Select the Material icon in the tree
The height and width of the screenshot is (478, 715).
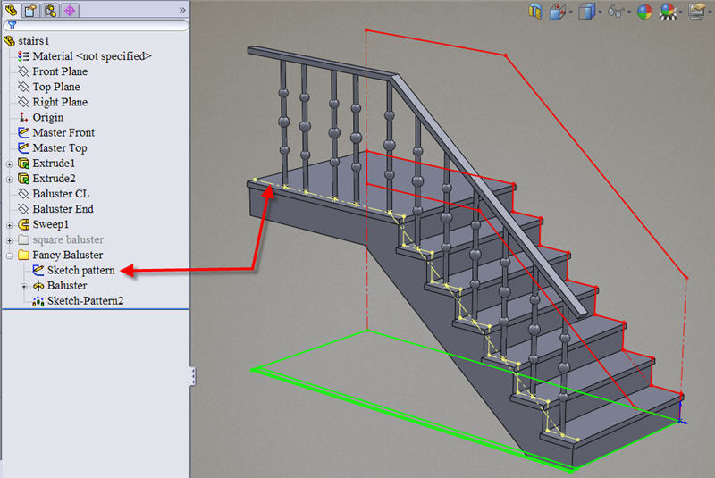[x=23, y=56]
